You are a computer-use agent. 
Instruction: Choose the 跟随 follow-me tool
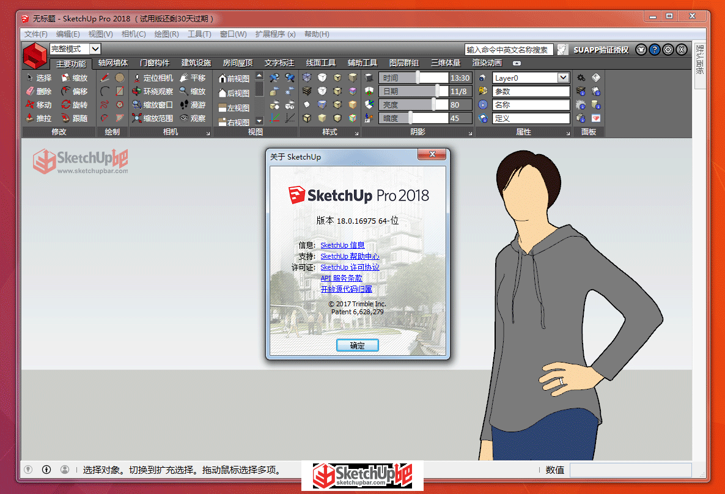75,118
